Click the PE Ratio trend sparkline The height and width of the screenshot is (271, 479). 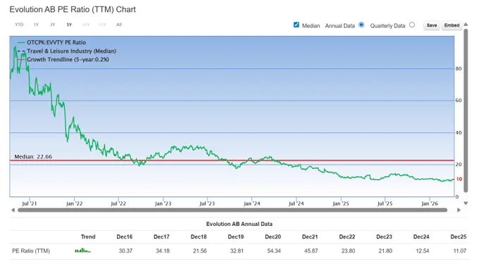[83, 251]
